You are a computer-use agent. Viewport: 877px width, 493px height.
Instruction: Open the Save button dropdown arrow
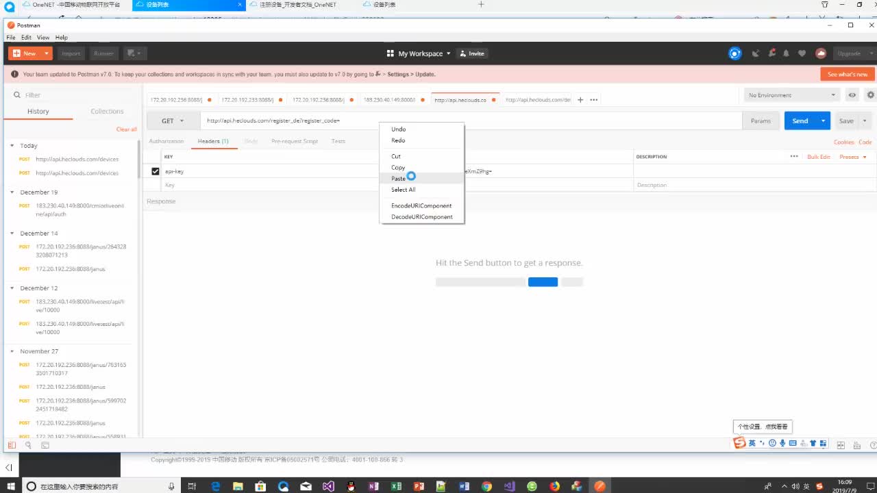[x=865, y=121]
